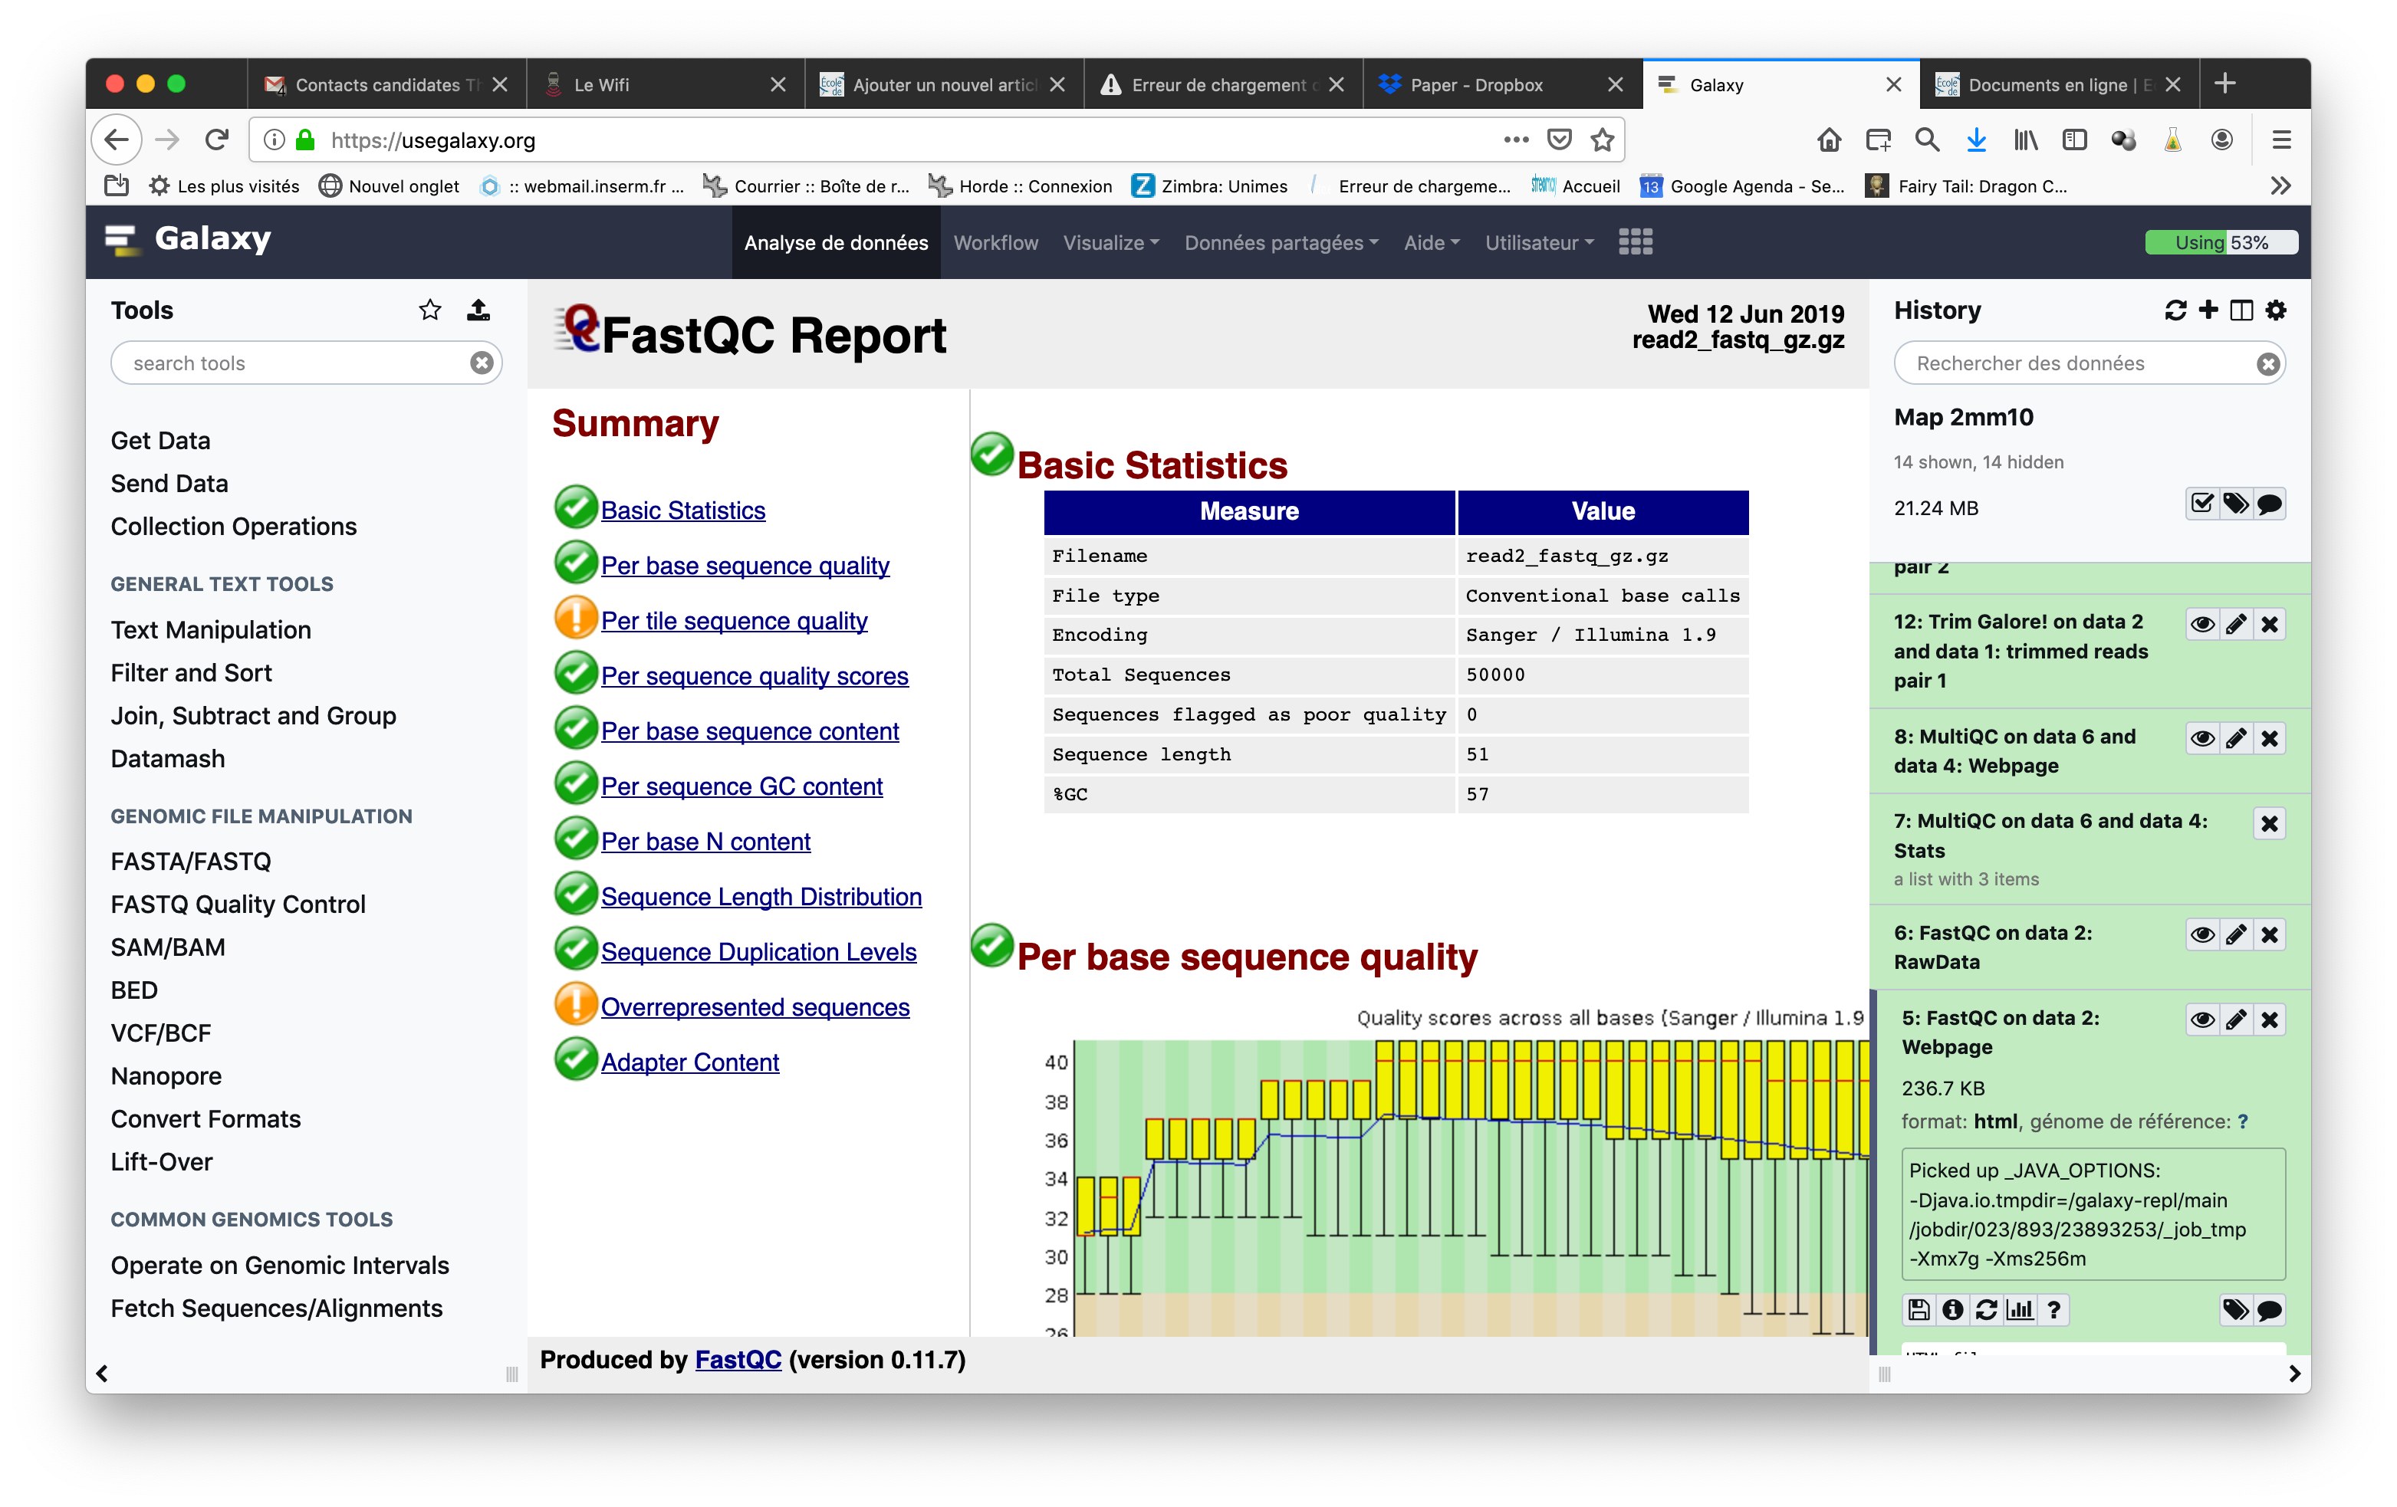Click the history tags icon near 21.24 MB
The image size is (2397, 1507).
pos(2236,504)
